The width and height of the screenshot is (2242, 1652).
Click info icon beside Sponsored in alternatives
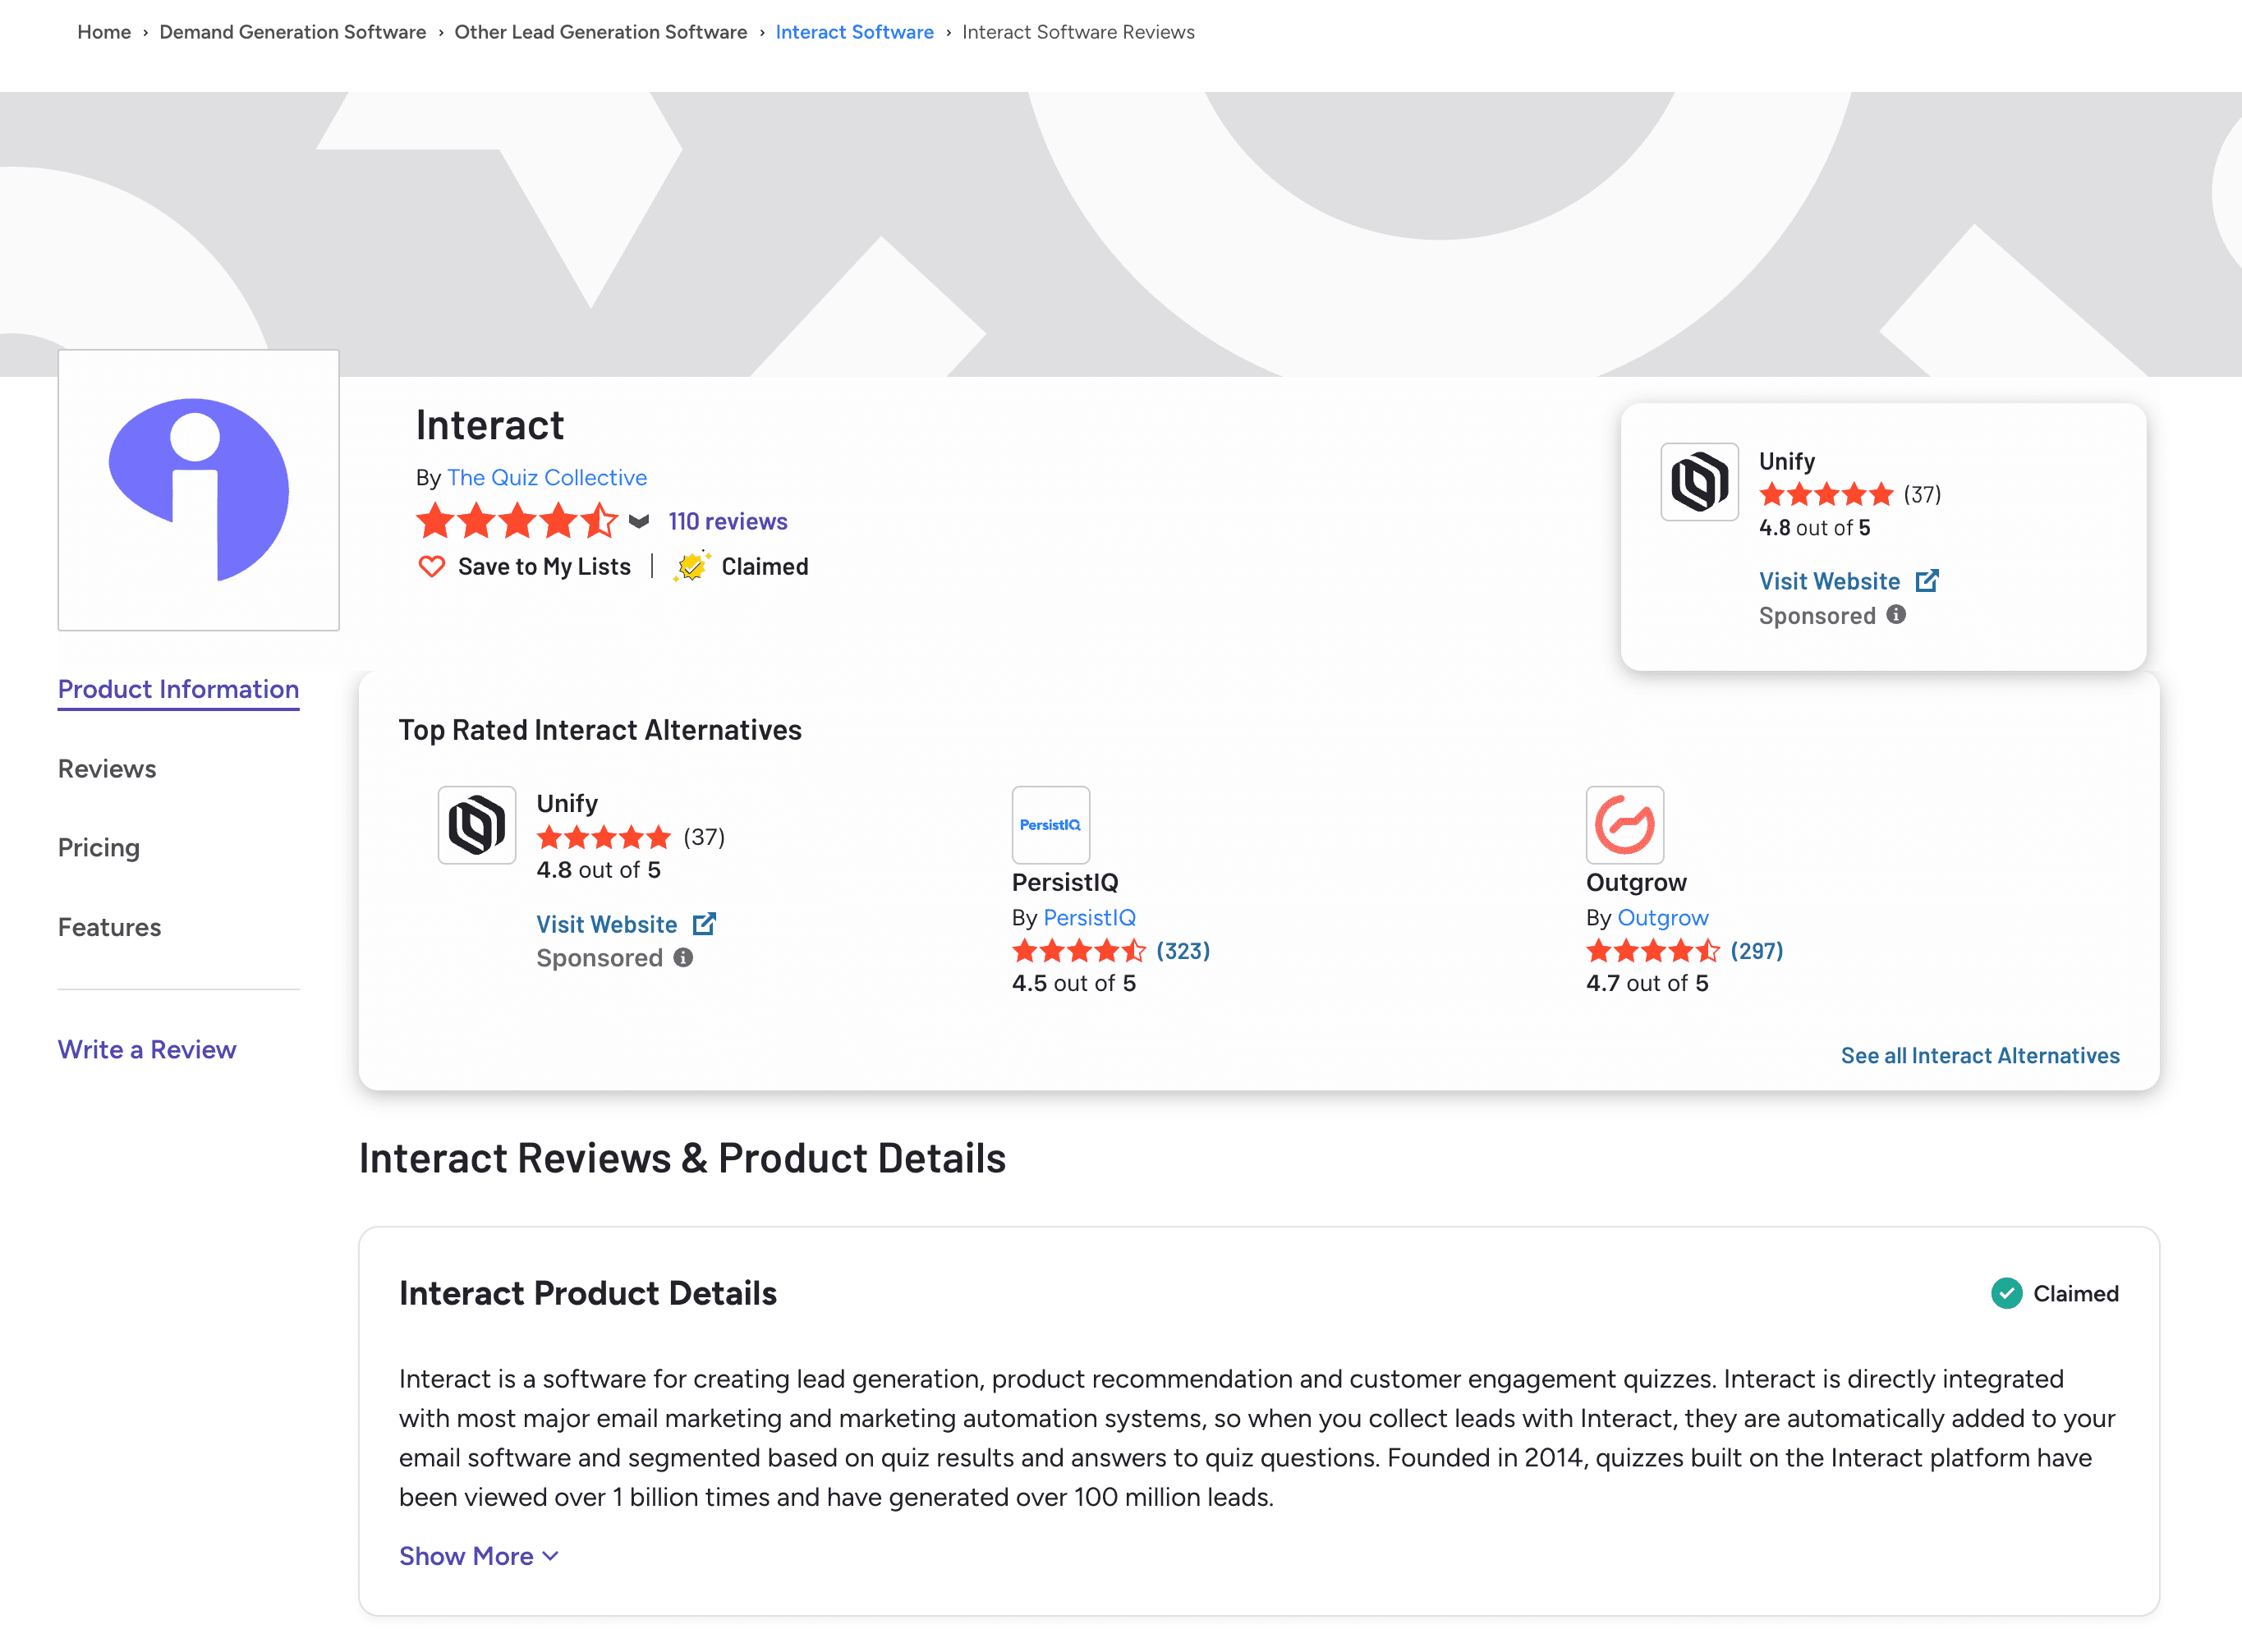tap(683, 958)
